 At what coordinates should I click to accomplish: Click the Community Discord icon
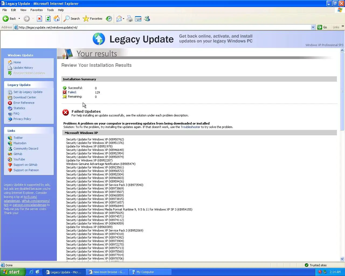[10, 149]
